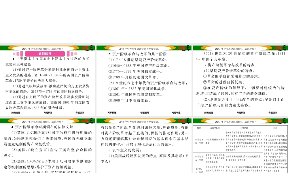Viewport: 288px width, 173px height.
Task: Click the line '②1775～1783年美国独立战争。'
Action: [135, 71]
